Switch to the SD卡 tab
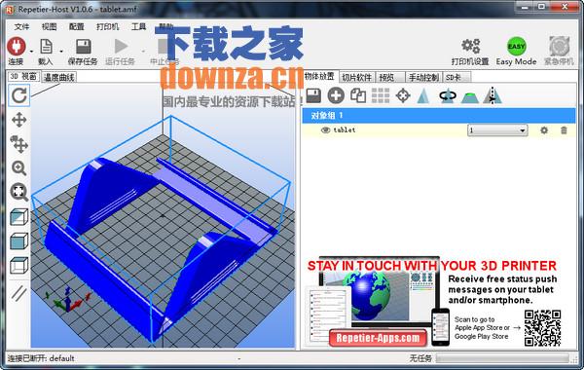Image resolution: width=584 pixels, height=370 pixels. tap(456, 77)
